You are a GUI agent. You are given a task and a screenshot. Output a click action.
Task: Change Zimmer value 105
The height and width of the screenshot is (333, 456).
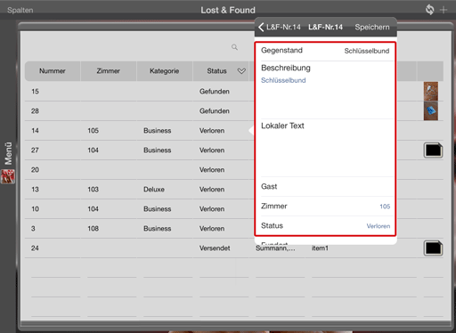385,207
